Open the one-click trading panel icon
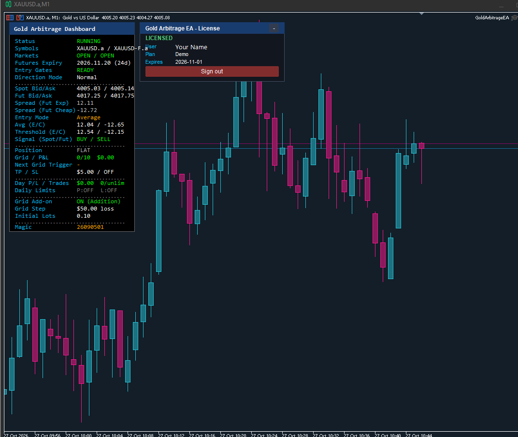This screenshot has width=518, height=437. pyautogui.click(x=10, y=17)
